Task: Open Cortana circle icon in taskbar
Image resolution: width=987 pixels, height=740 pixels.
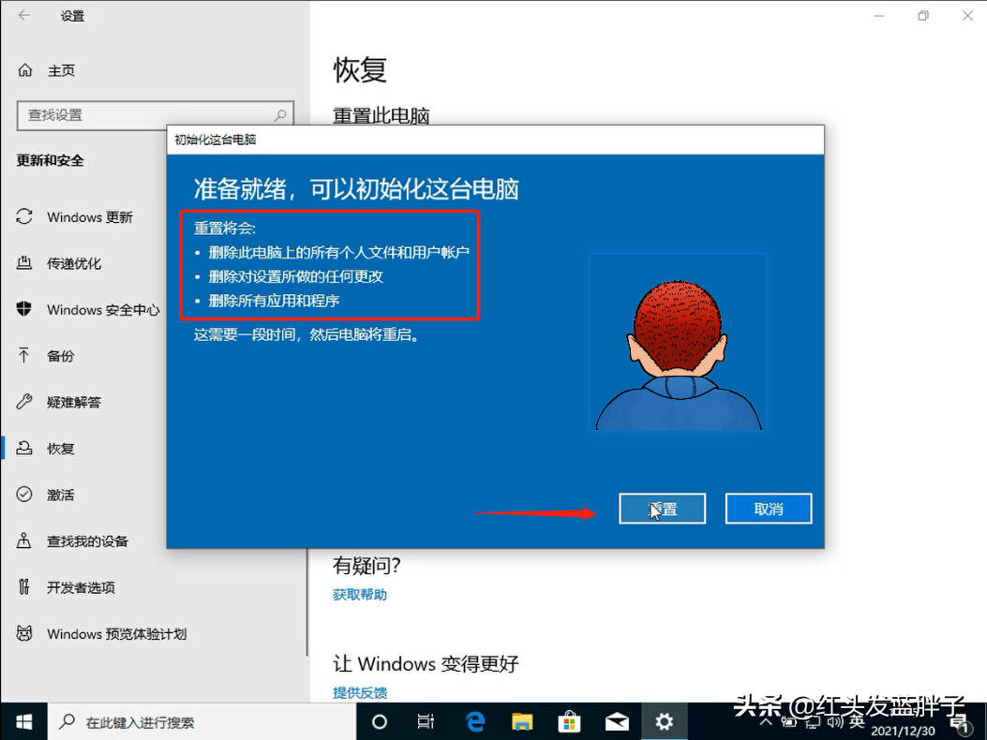Action: click(x=380, y=722)
